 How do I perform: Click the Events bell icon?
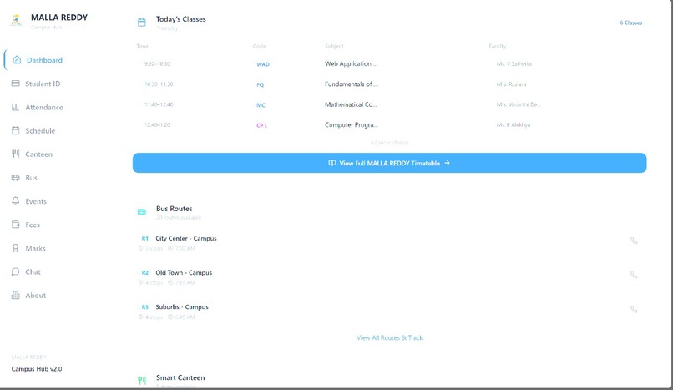[x=16, y=200]
